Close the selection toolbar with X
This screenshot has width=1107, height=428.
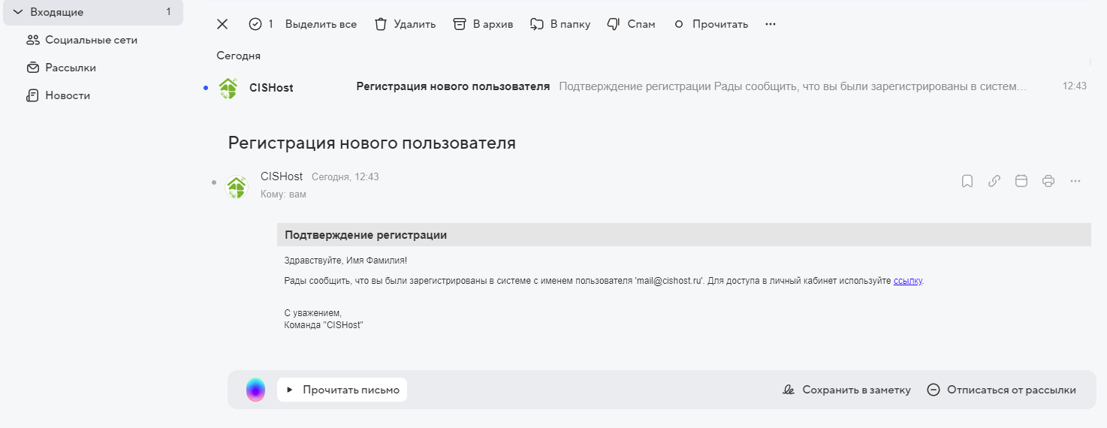[x=222, y=24]
